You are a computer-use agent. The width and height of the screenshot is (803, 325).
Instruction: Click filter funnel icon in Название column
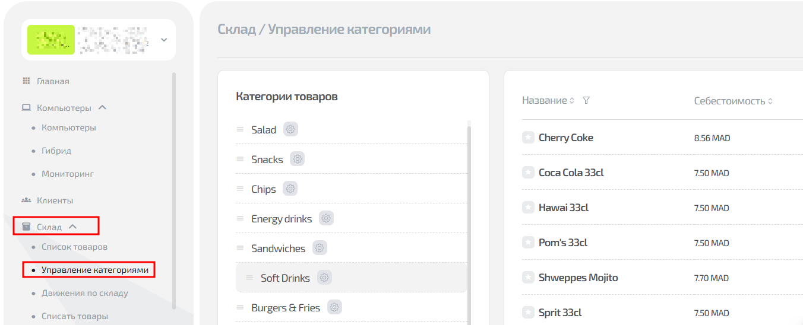586,101
